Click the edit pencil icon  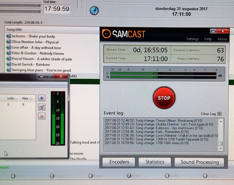pos(42,107)
